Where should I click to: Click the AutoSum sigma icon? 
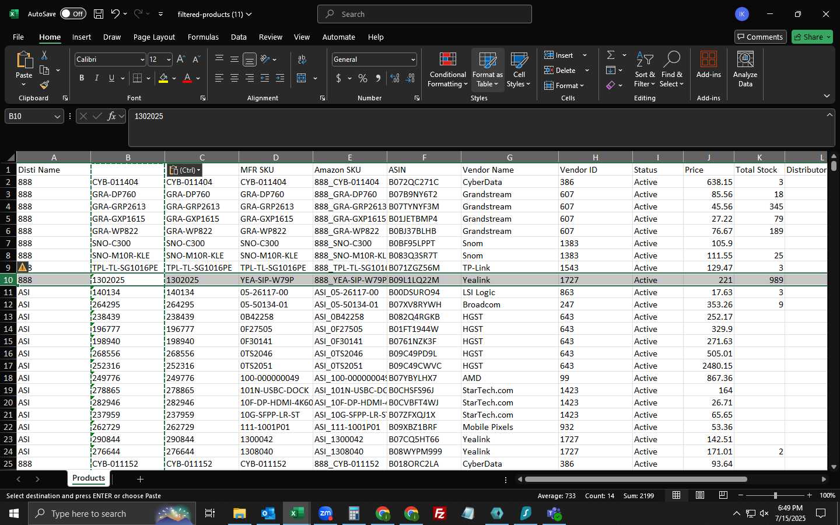coord(611,55)
